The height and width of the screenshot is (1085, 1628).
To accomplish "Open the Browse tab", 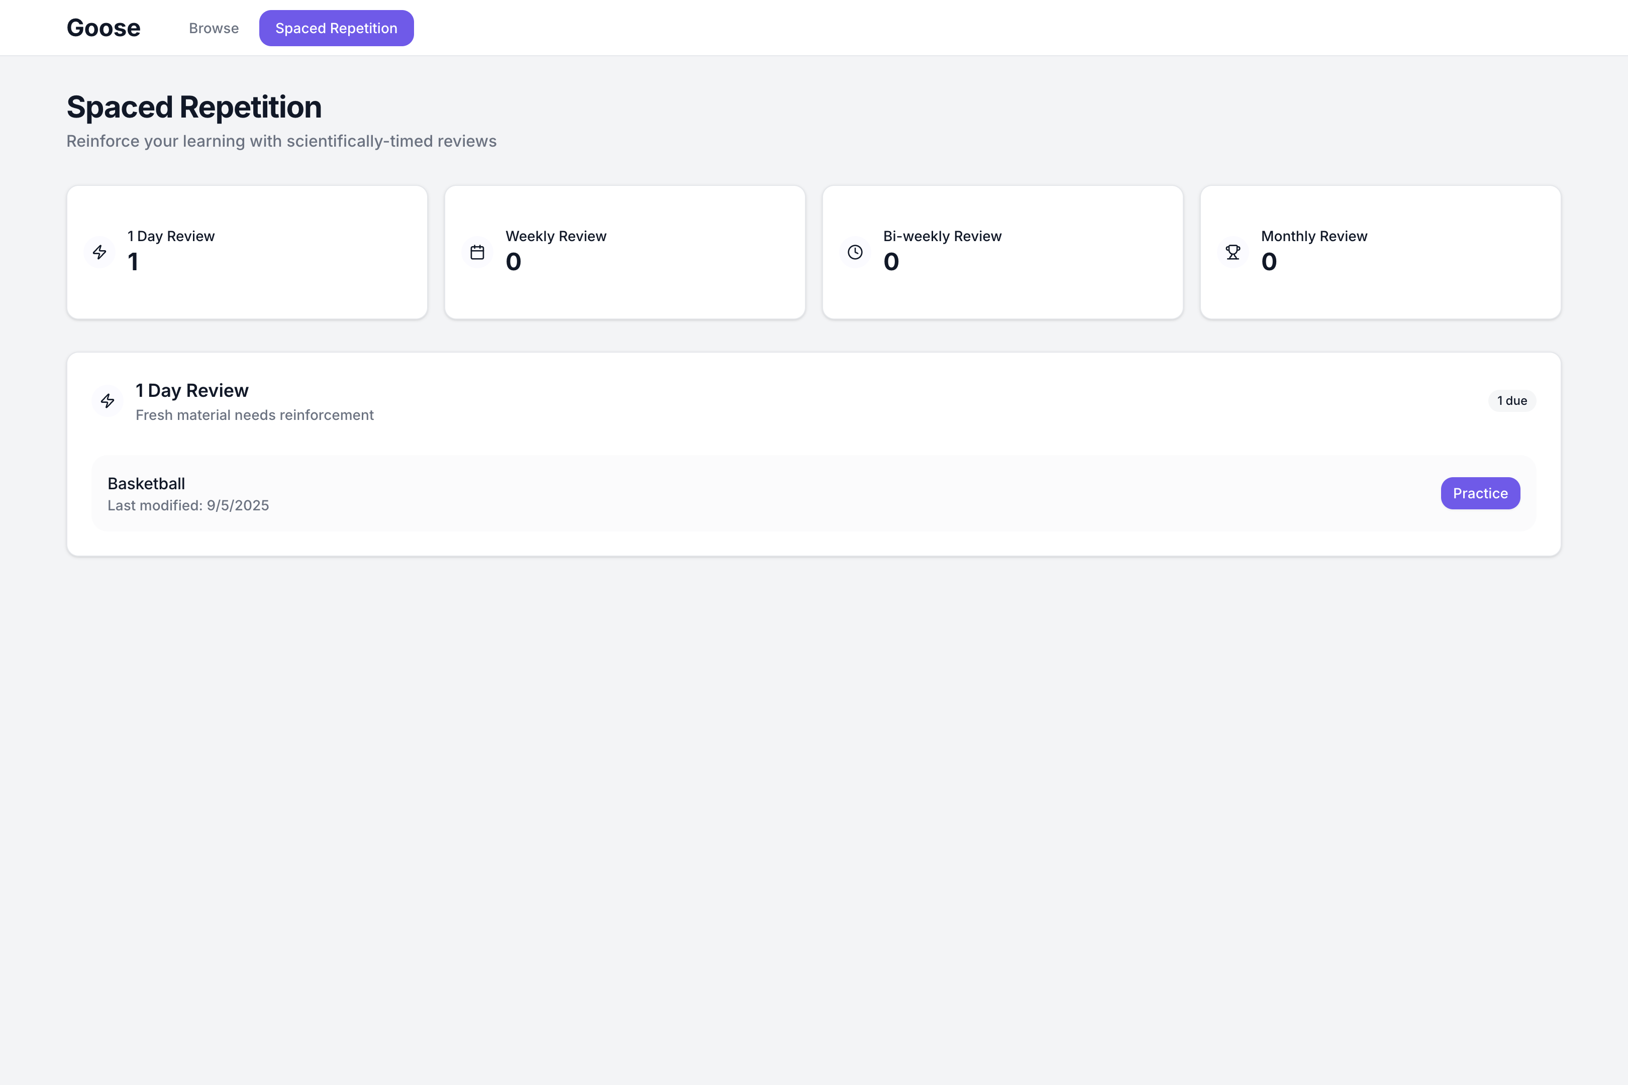I will click(x=213, y=28).
